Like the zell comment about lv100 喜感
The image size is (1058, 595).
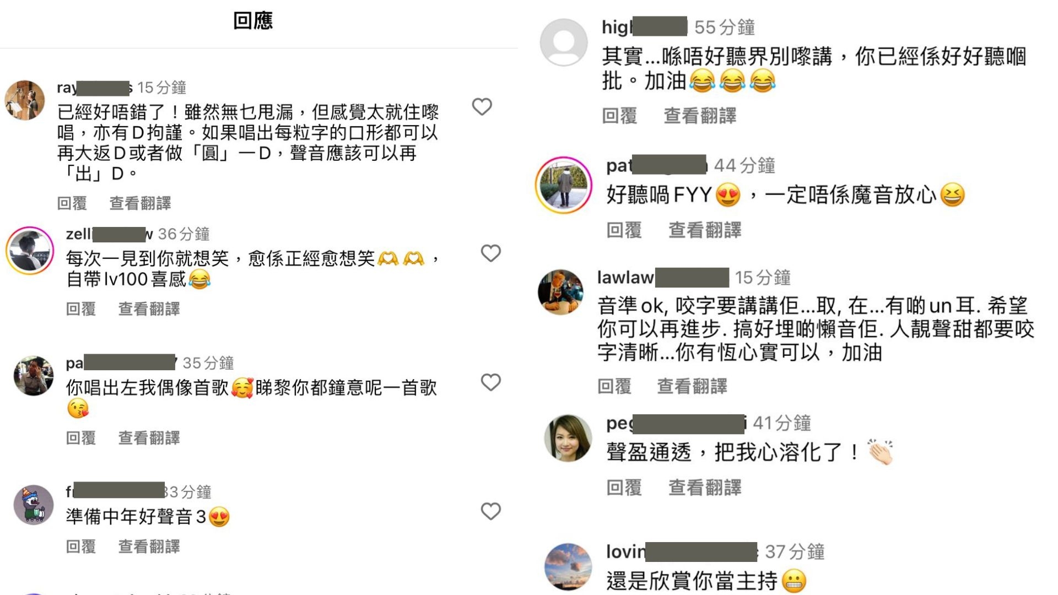click(x=490, y=253)
